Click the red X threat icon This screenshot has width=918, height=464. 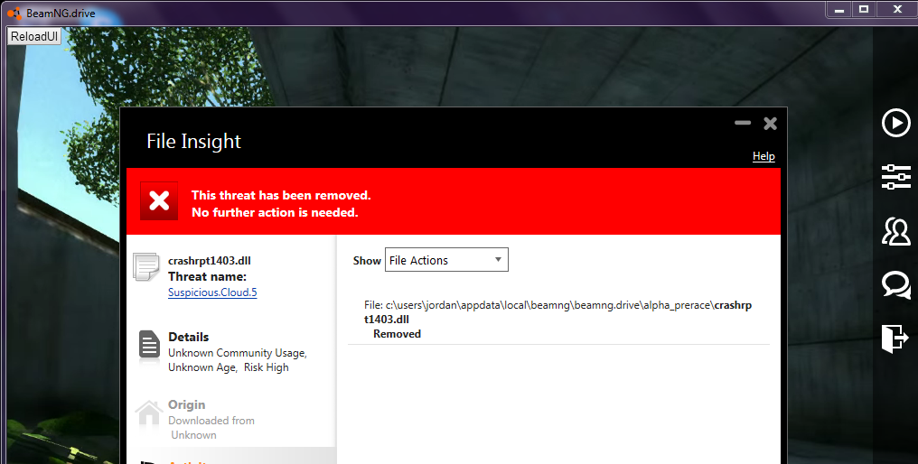pyautogui.click(x=159, y=201)
